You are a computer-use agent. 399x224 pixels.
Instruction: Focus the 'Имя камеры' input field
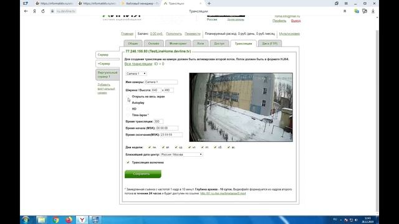coord(161,82)
